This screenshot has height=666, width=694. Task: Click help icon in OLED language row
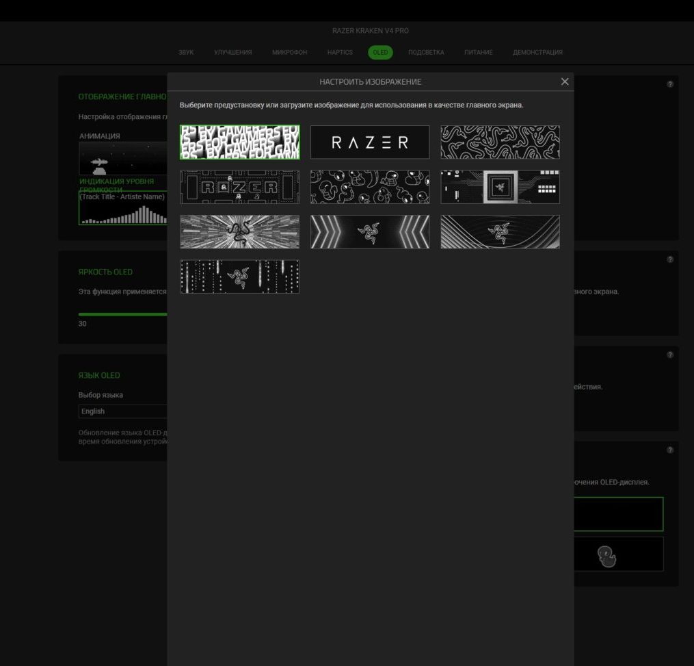(669, 355)
